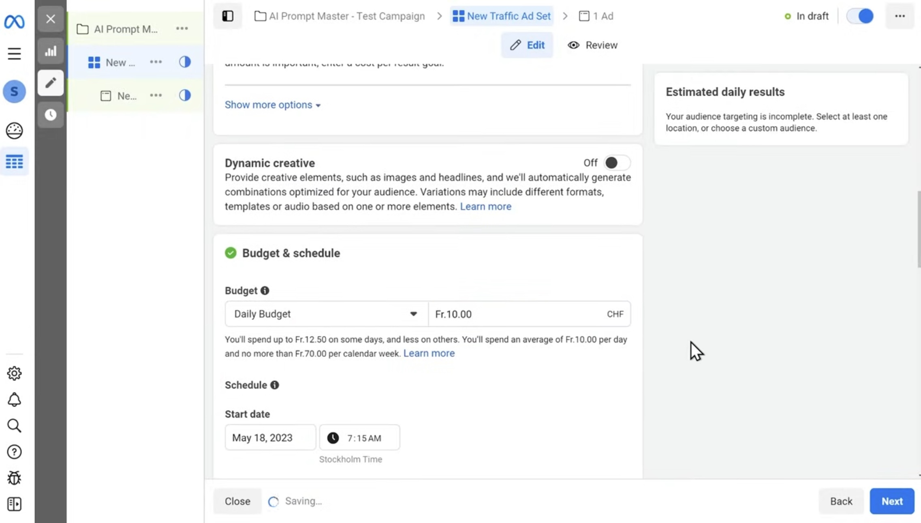The width and height of the screenshot is (921, 523).
Task: Expand Show more options
Action: [272, 105]
